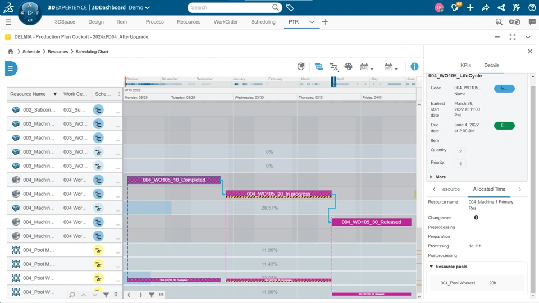539x303 pixels.
Task: Open the user profile avatar
Action: coord(439,7)
